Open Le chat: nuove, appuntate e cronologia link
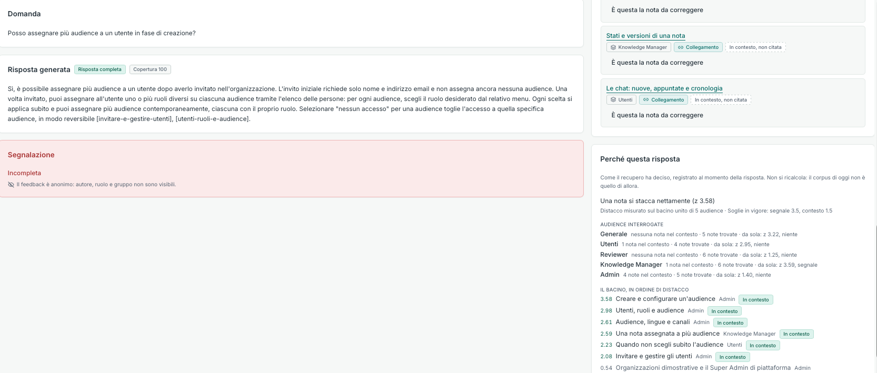The width and height of the screenshot is (877, 373). pos(664,88)
